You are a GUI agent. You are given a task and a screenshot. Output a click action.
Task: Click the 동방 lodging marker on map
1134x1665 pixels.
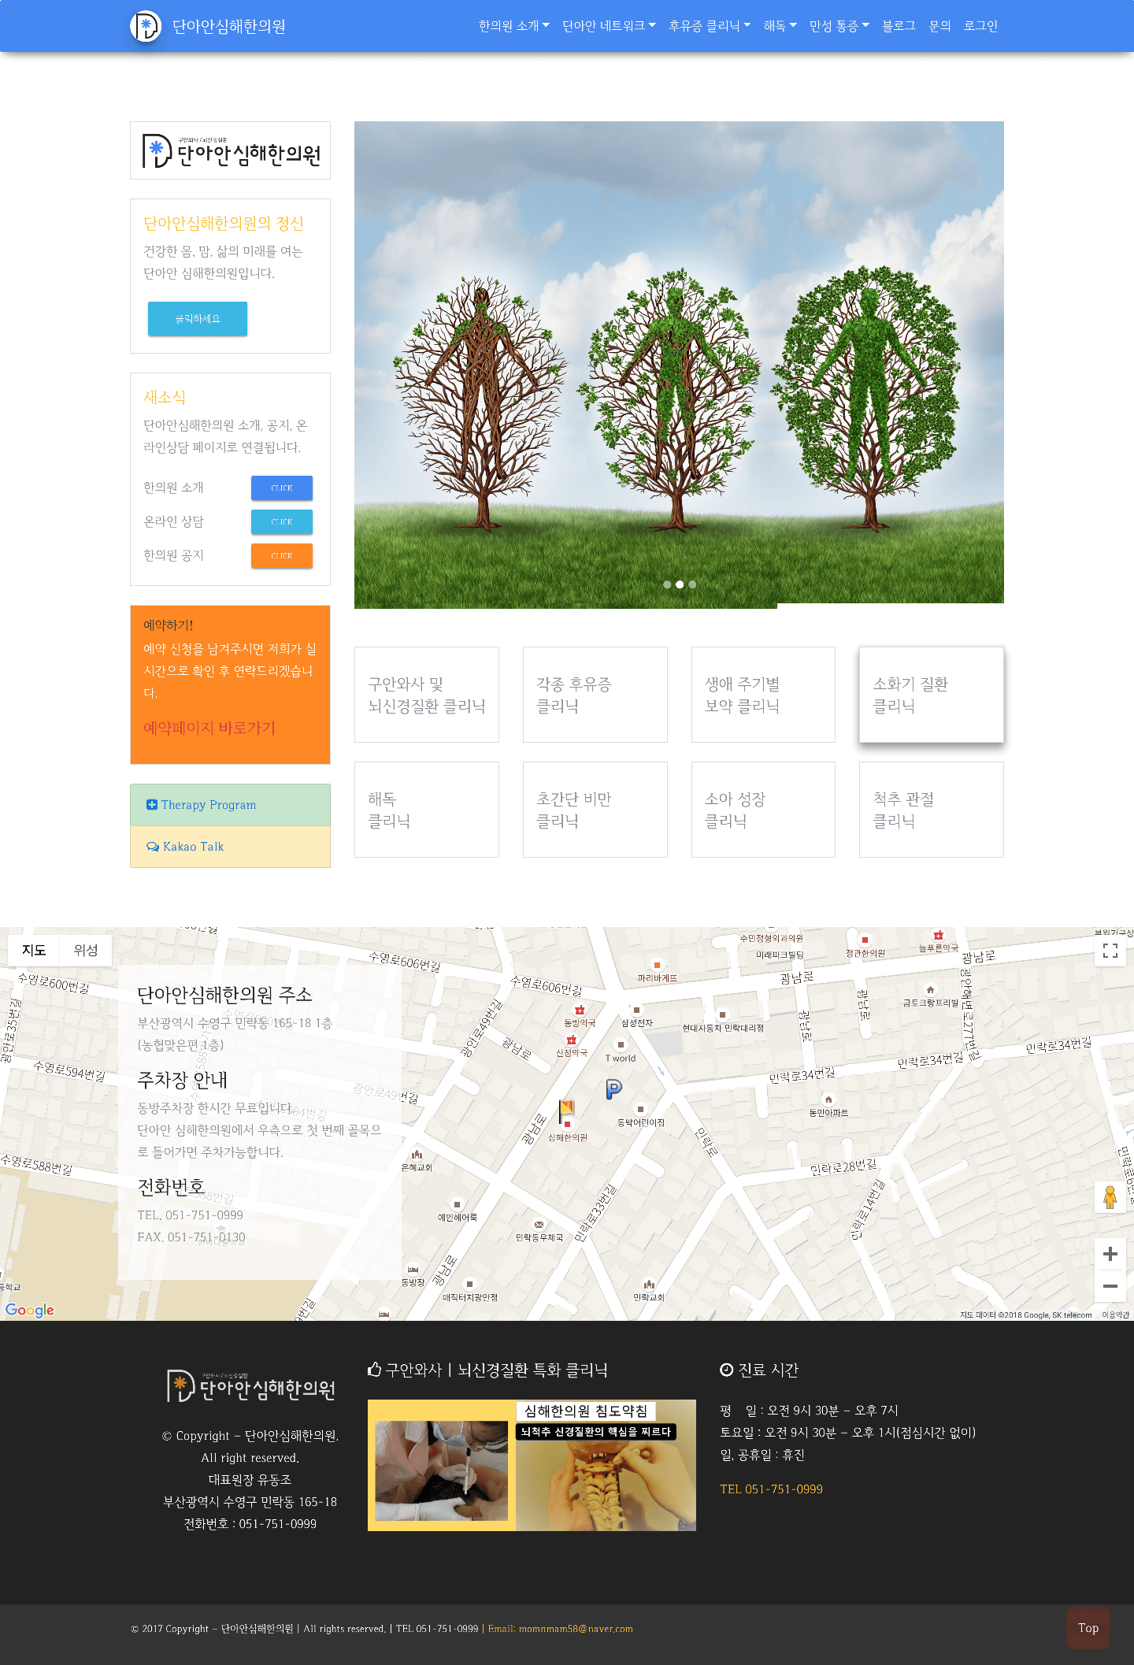(413, 1270)
